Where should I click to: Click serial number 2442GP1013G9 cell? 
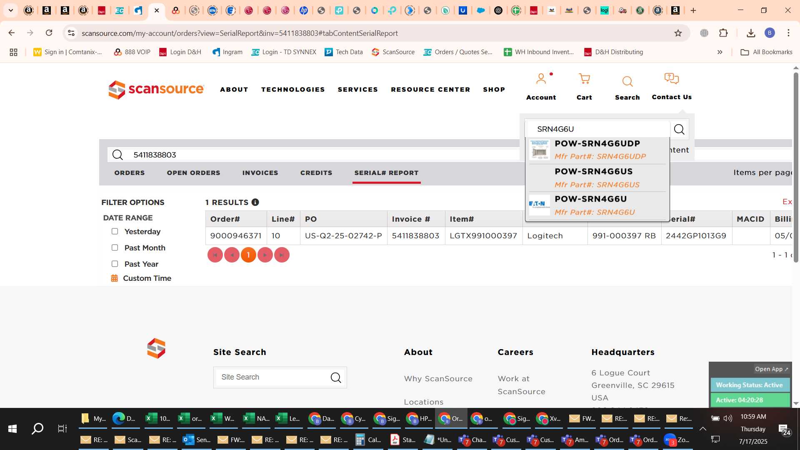tap(696, 236)
